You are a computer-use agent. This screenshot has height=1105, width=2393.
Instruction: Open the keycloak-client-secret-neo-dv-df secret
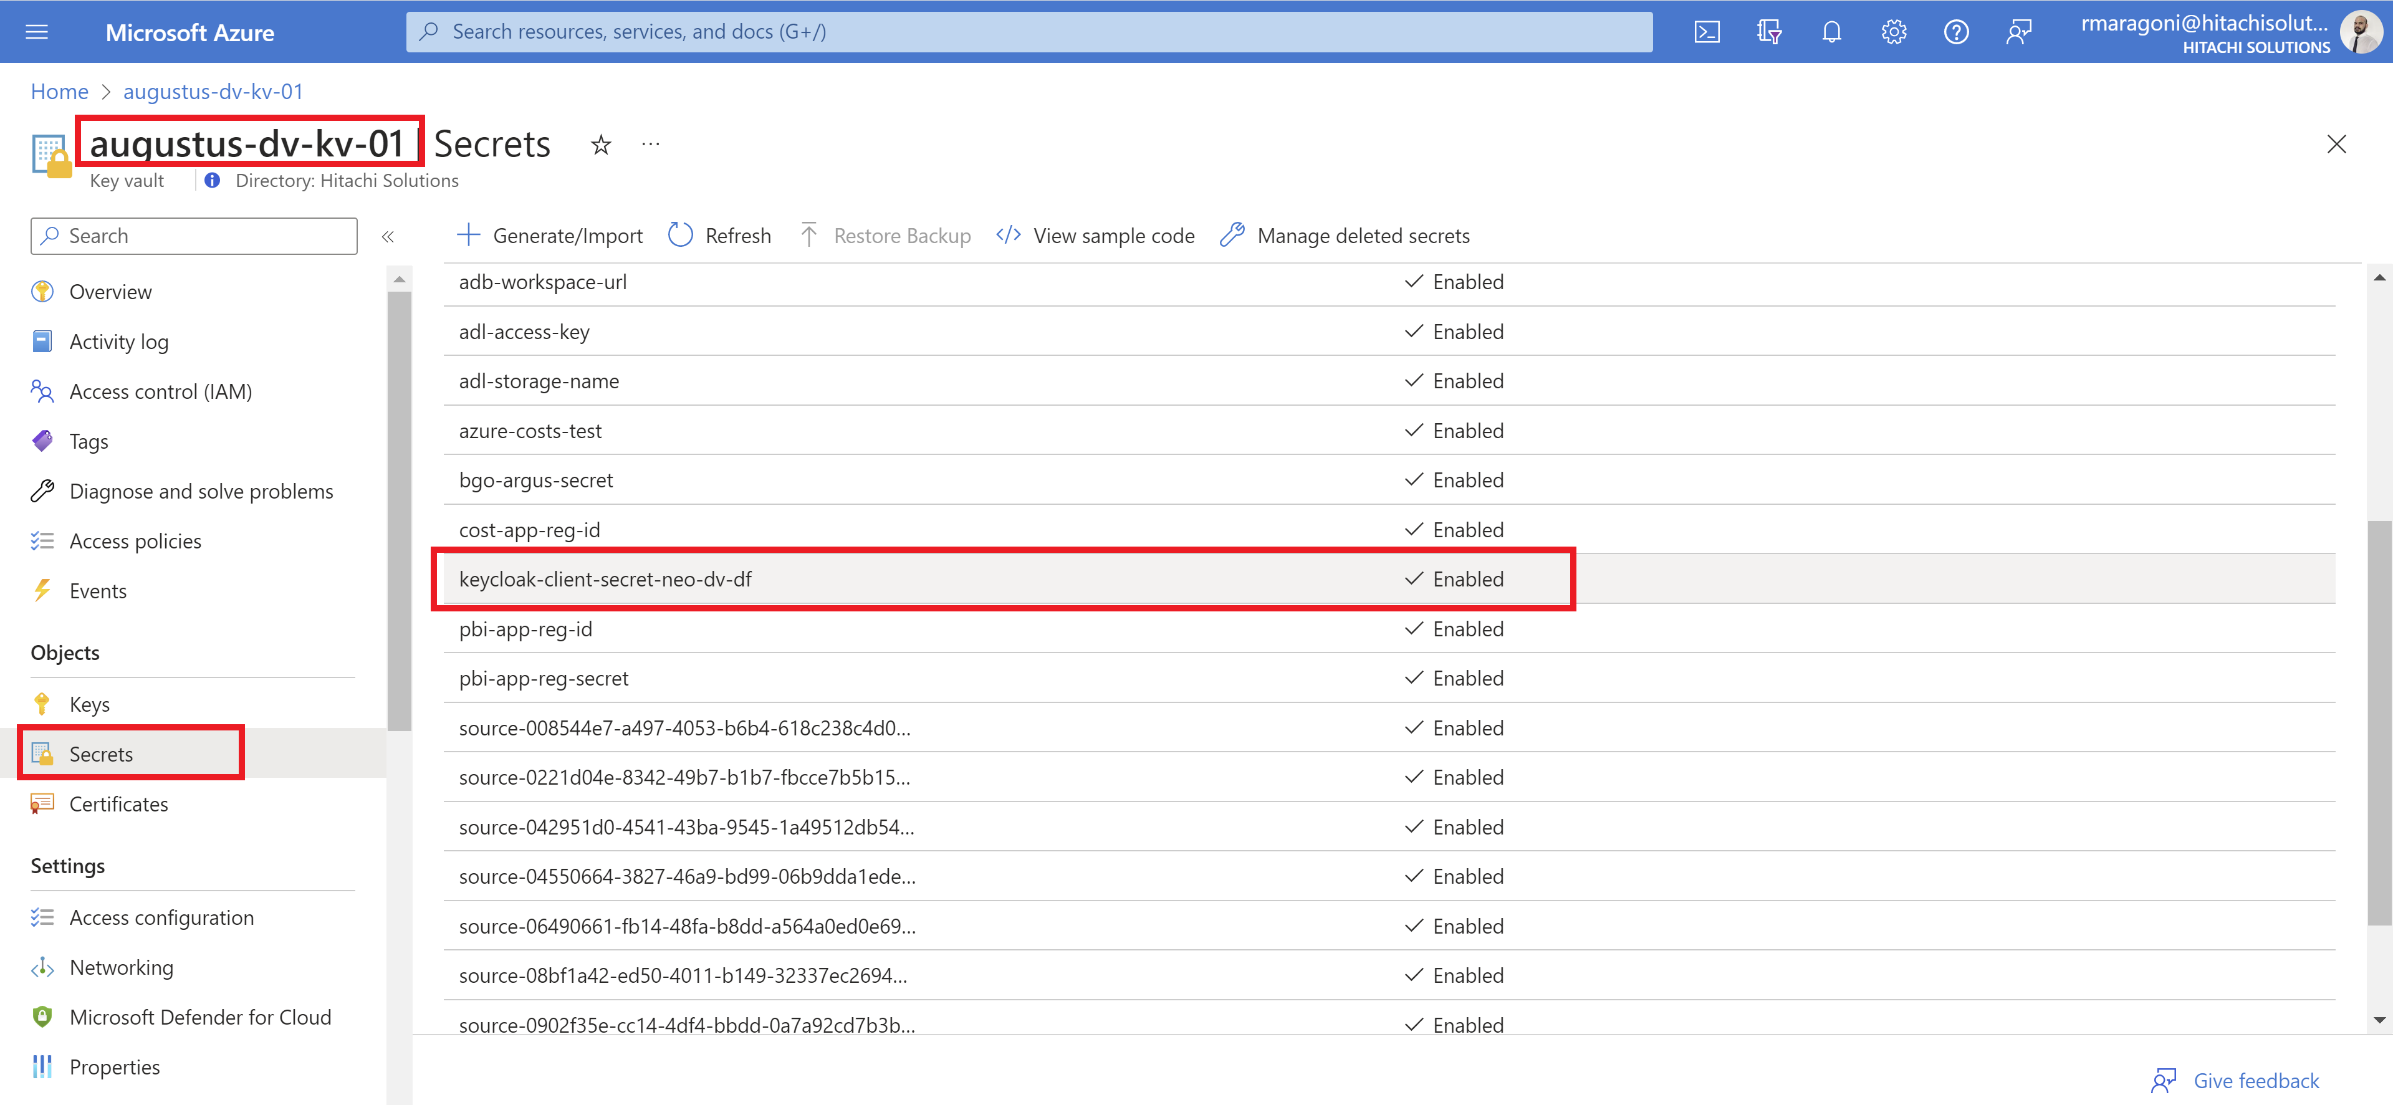click(x=1389, y=580)
